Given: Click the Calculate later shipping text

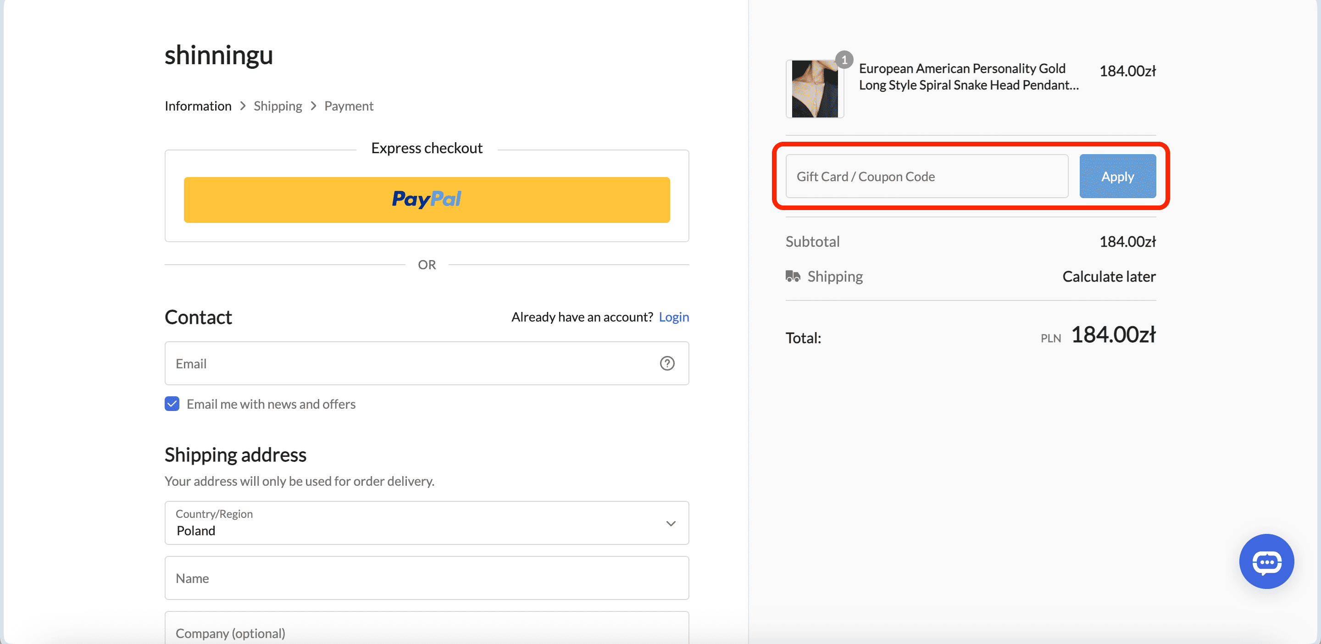Looking at the screenshot, I should tap(1109, 277).
